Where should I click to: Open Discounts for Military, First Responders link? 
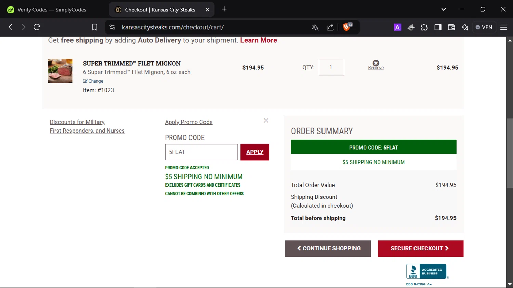pyautogui.click(x=87, y=126)
